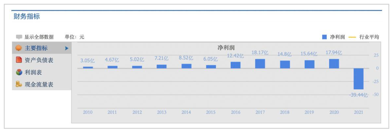Click the 财务指标 section heading
Screen dimensions: 391x134
tap(27, 17)
